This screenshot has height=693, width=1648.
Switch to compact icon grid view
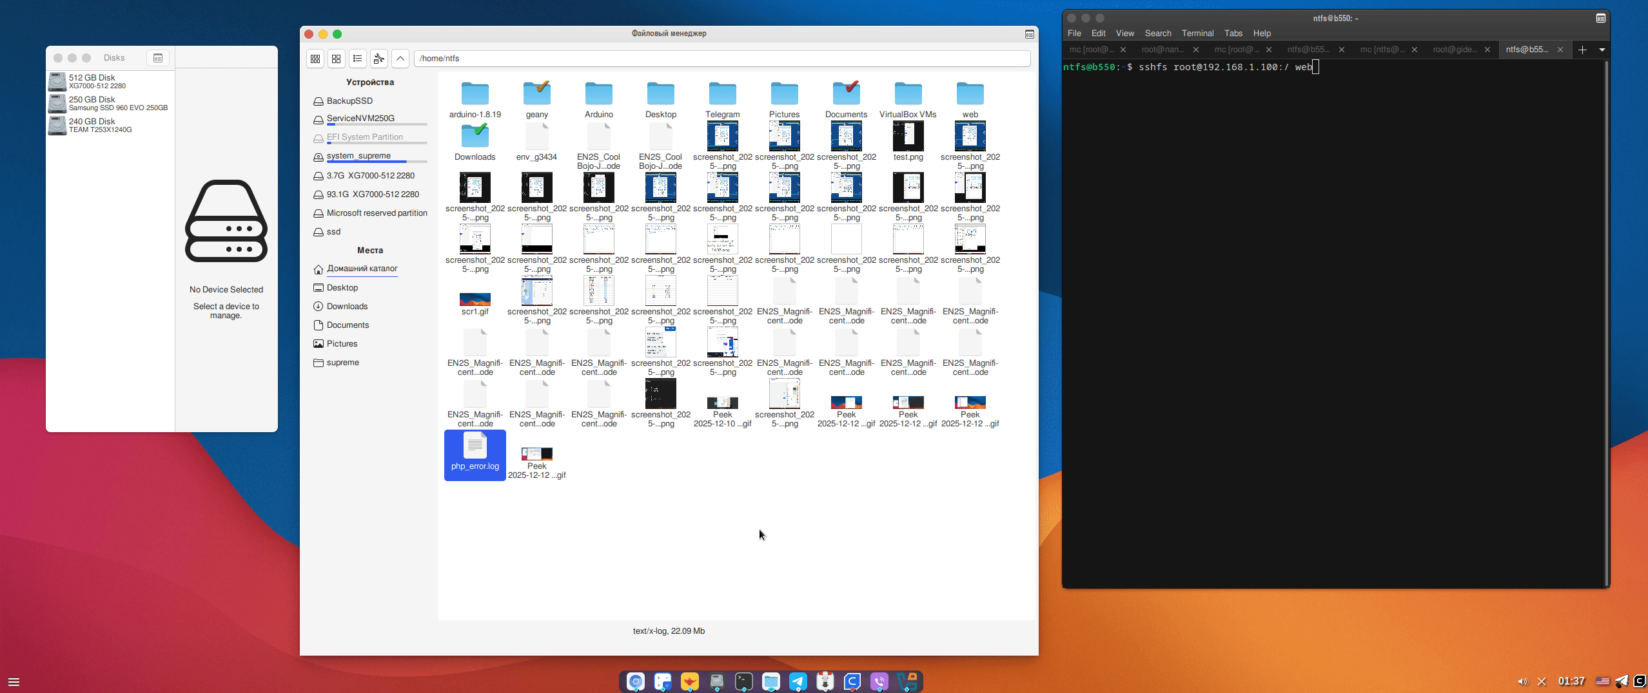315,59
